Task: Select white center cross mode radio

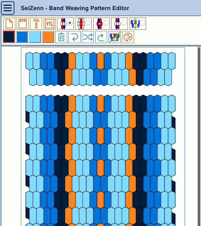Action: click(x=106, y=23)
